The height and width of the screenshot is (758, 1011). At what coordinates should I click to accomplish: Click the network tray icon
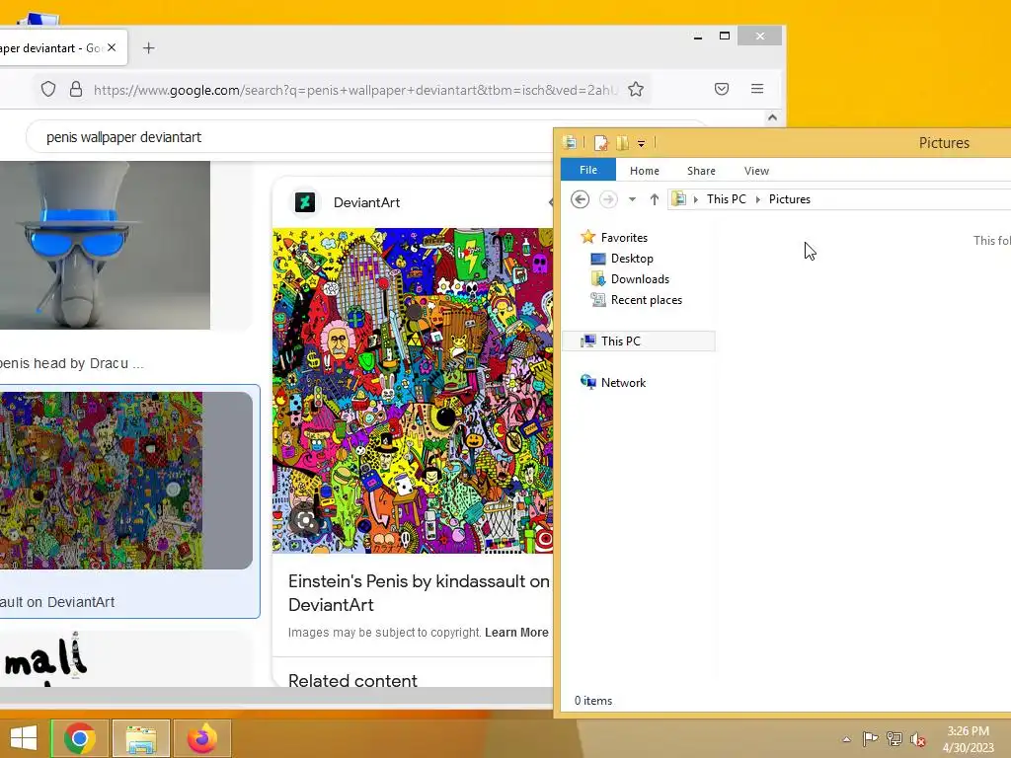click(x=894, y=738)
